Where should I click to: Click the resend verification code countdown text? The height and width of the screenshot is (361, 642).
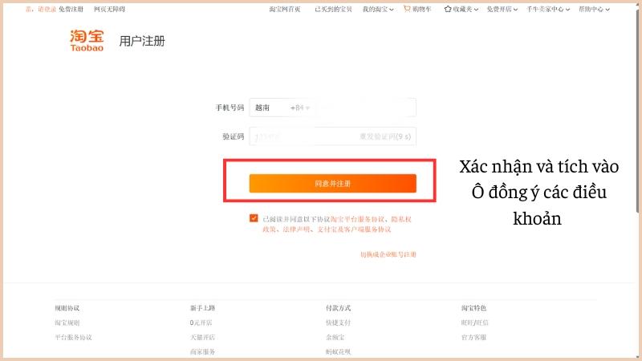click(x=385, y=136)
